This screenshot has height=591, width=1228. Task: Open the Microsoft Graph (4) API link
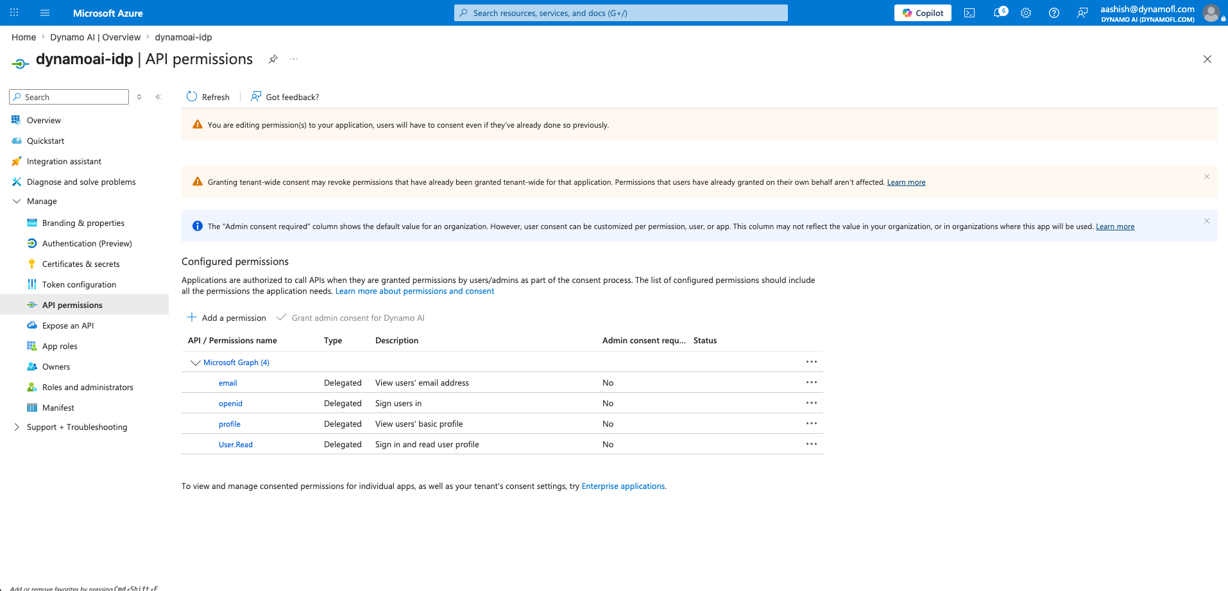236,363
